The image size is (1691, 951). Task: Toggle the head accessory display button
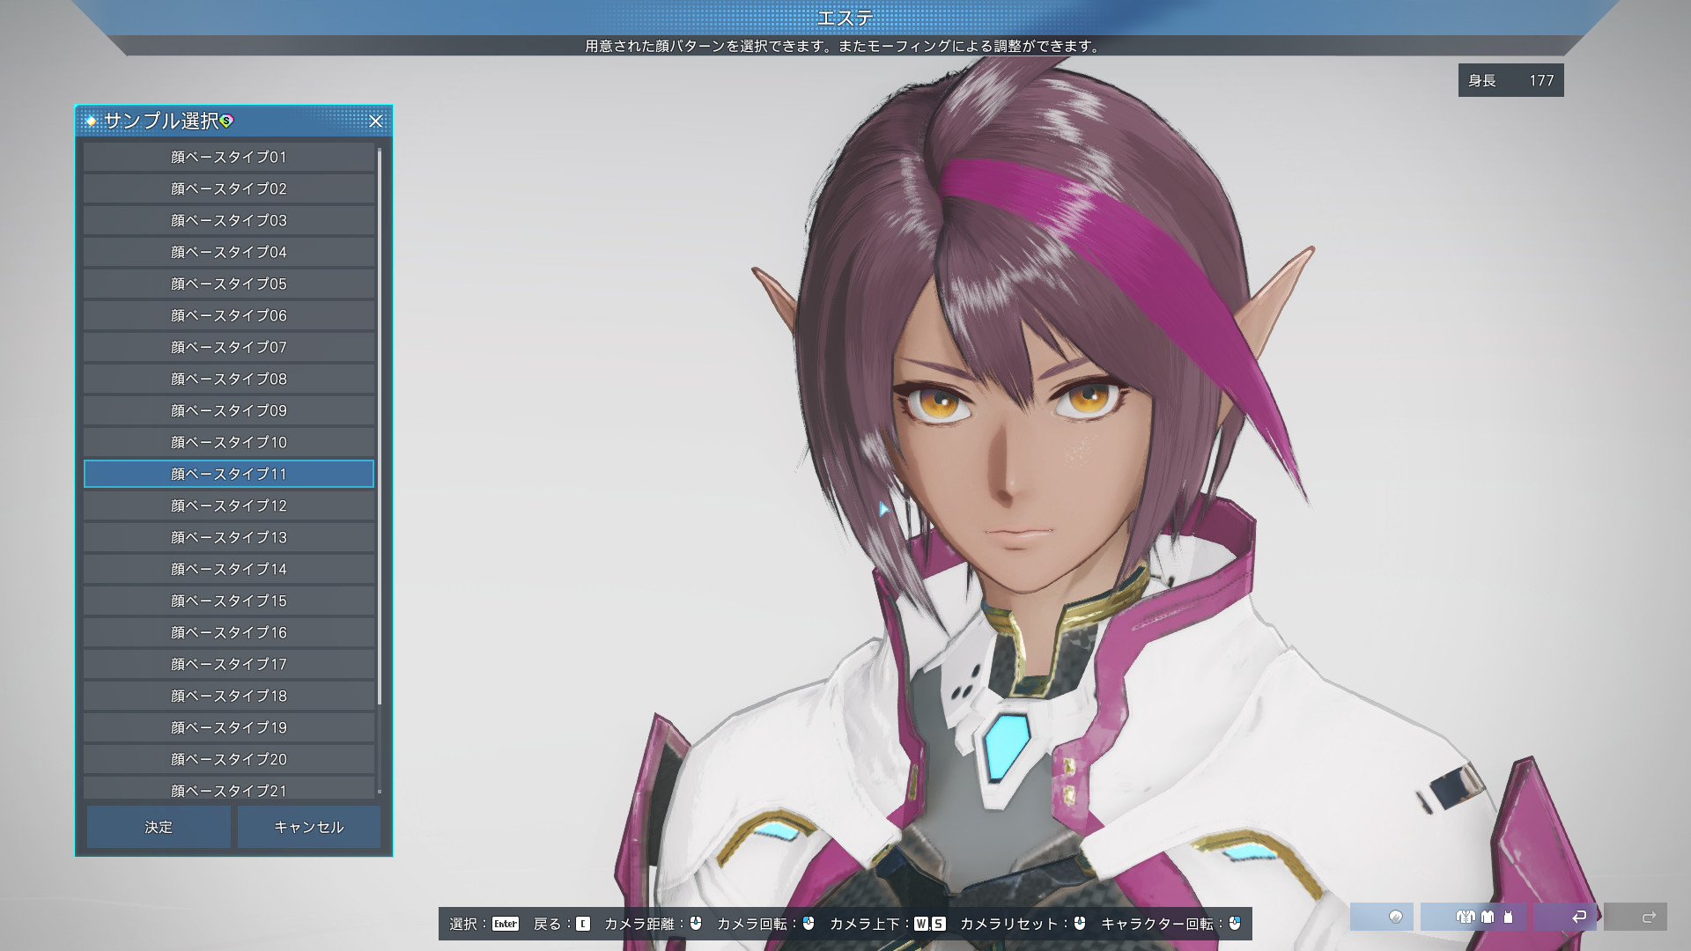pos(1382,917)
